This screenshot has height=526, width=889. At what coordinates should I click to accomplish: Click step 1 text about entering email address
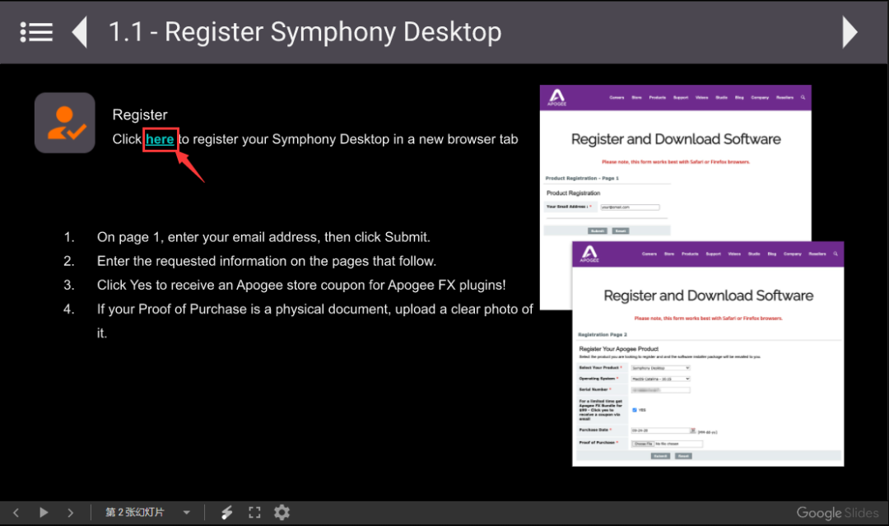click(263, 237)
